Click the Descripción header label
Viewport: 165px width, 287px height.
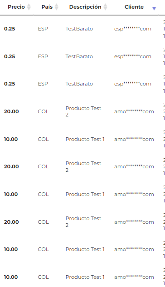coord(85,7)
